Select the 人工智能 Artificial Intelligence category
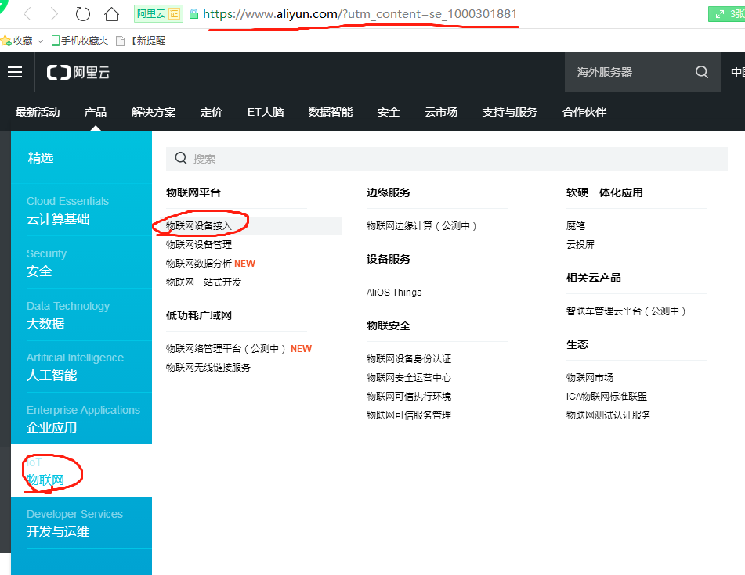 pos(81,366)
